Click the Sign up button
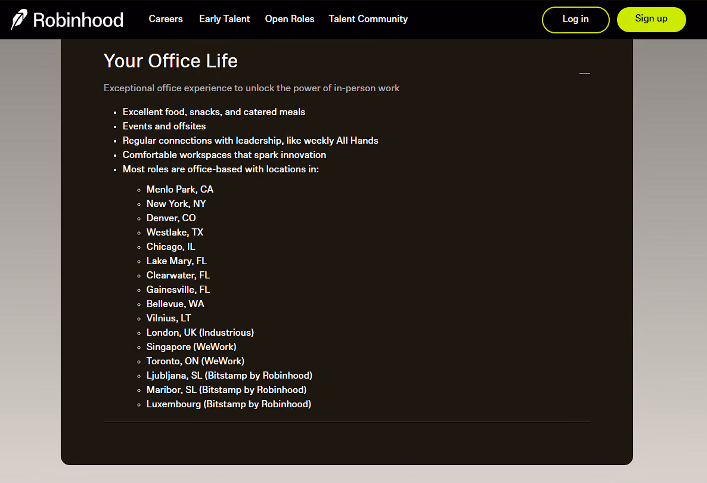The image size is (707, 483). (x=651, y=20)
